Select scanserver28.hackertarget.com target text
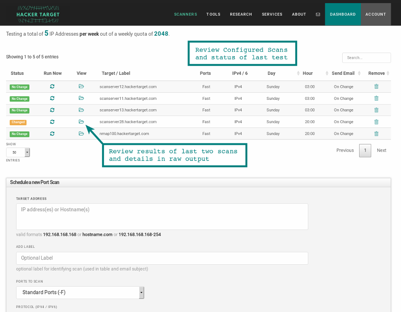 point(128,122)
